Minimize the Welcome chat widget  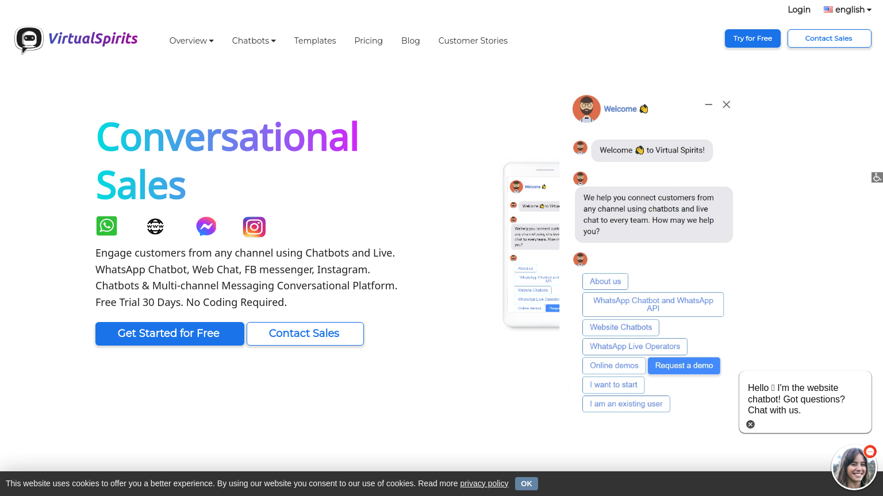[x=709, y=104]
